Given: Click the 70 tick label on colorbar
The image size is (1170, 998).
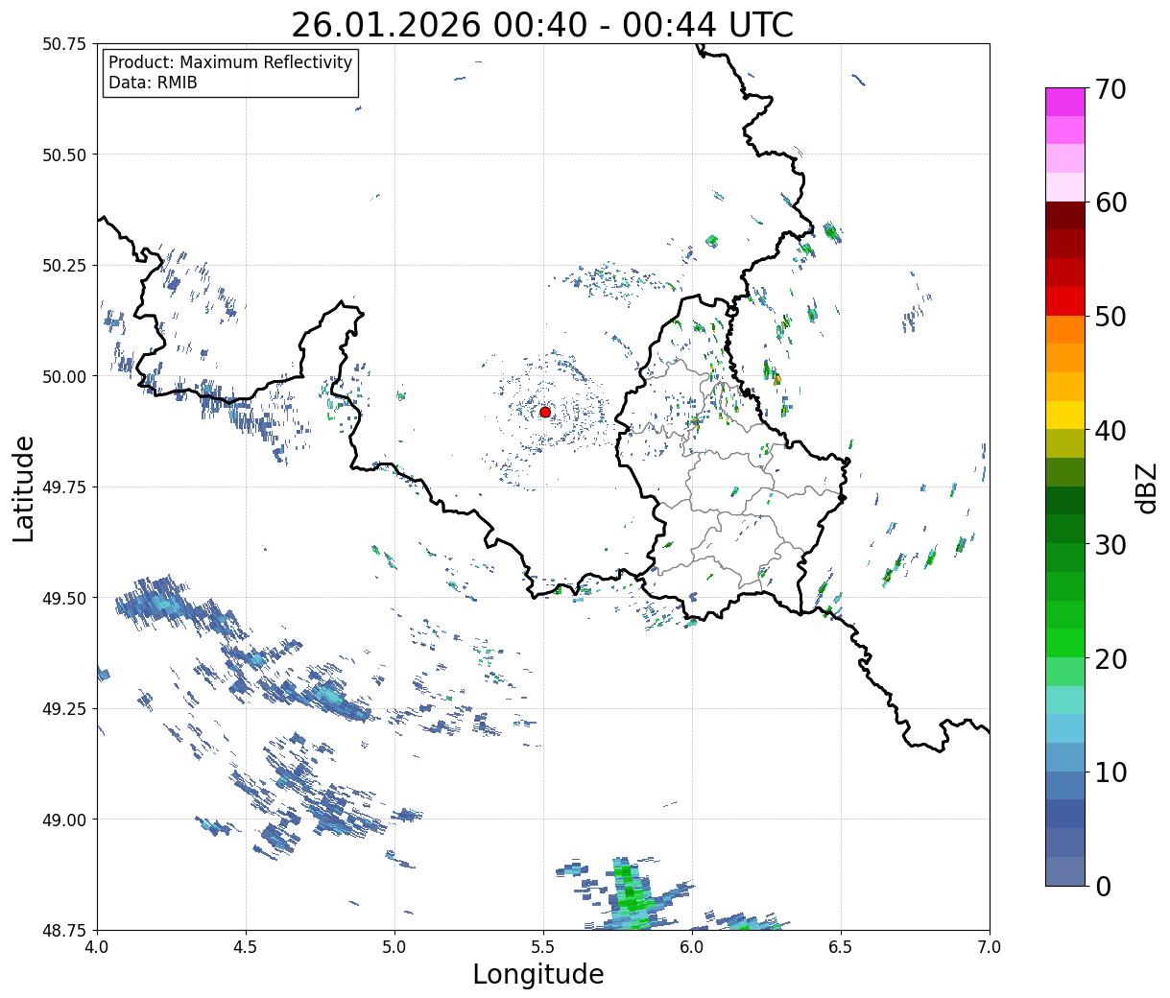Looking at the screenshot, I should 1110,89.
